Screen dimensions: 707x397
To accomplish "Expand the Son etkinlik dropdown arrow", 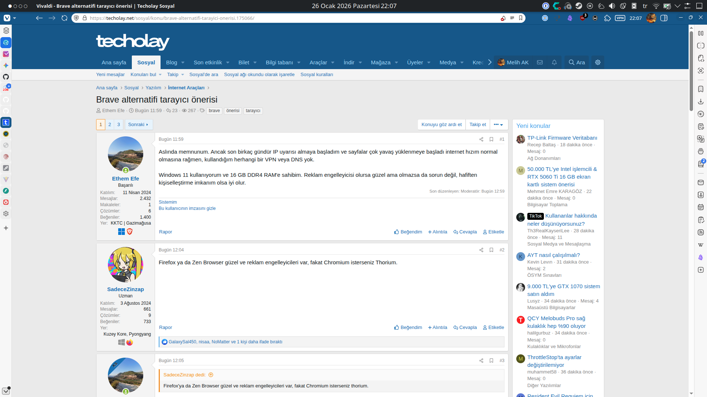I will point(228,62).
